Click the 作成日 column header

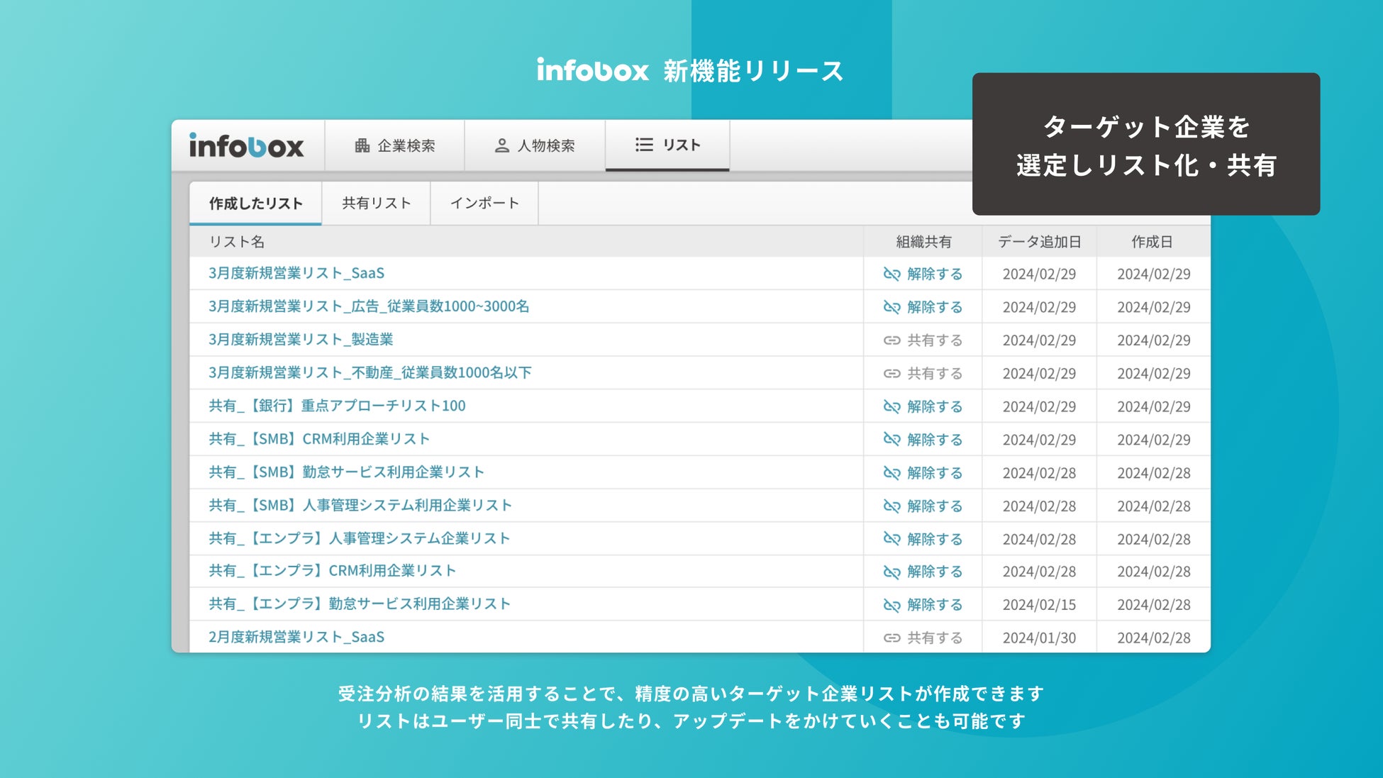pos(1152,242)
